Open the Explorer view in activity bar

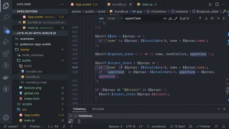(x=6, y=6)
